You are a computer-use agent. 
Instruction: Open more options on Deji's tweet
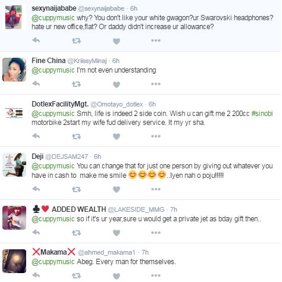tap(156, 189)
